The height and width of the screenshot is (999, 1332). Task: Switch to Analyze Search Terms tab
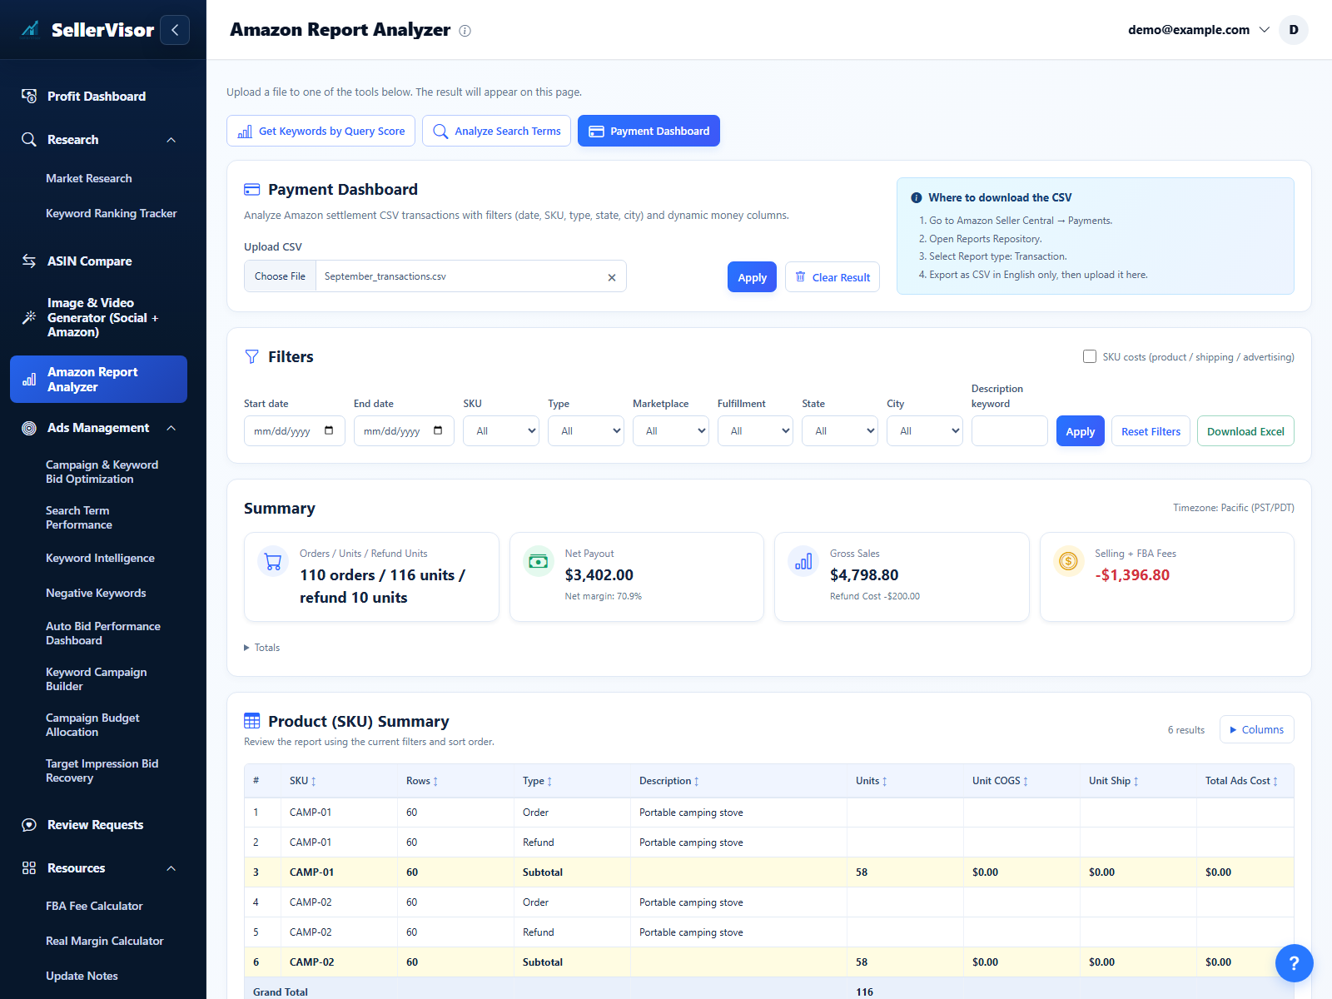click(496, 131)
